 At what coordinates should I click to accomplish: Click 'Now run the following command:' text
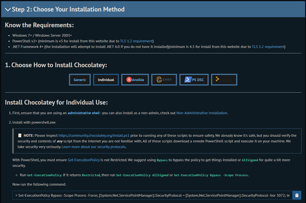point(39,184)
